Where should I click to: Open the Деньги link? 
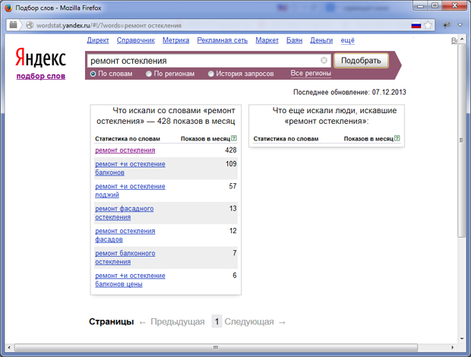pyautogui.click(x=321, y=40)
